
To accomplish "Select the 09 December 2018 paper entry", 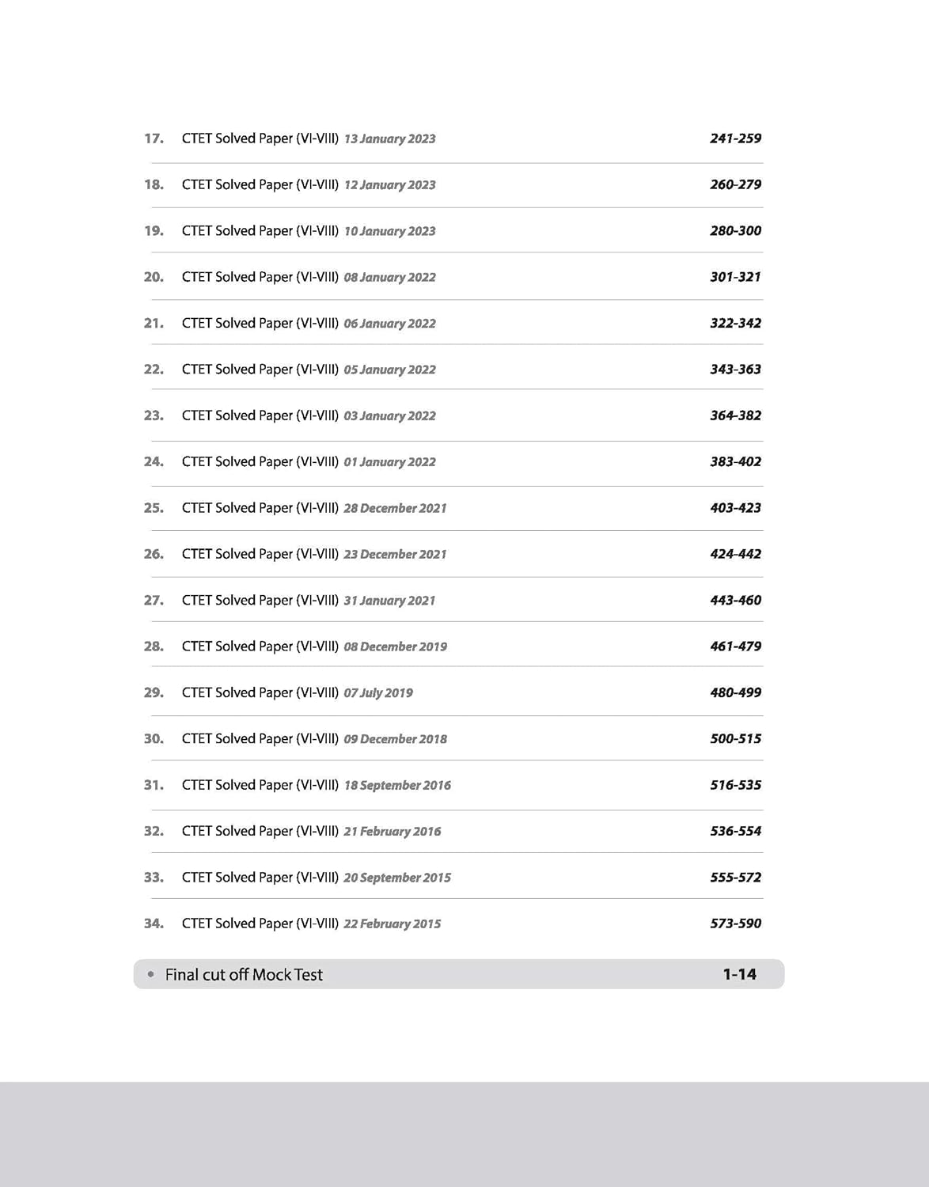I will coord(314,739).
